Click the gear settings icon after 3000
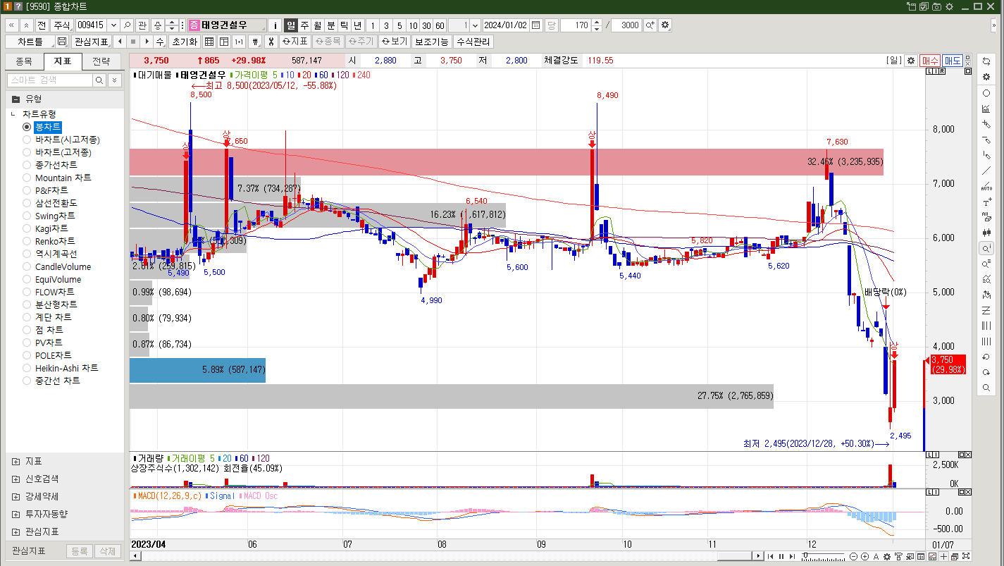Image resolution: width=1004 pixels, height=566 pixels. (x=665, y=25)
